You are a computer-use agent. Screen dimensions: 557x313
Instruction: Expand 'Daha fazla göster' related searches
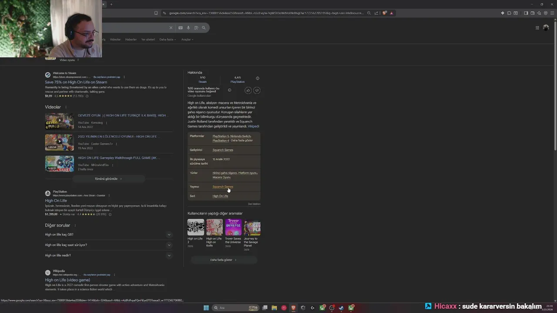click(224, 260)
